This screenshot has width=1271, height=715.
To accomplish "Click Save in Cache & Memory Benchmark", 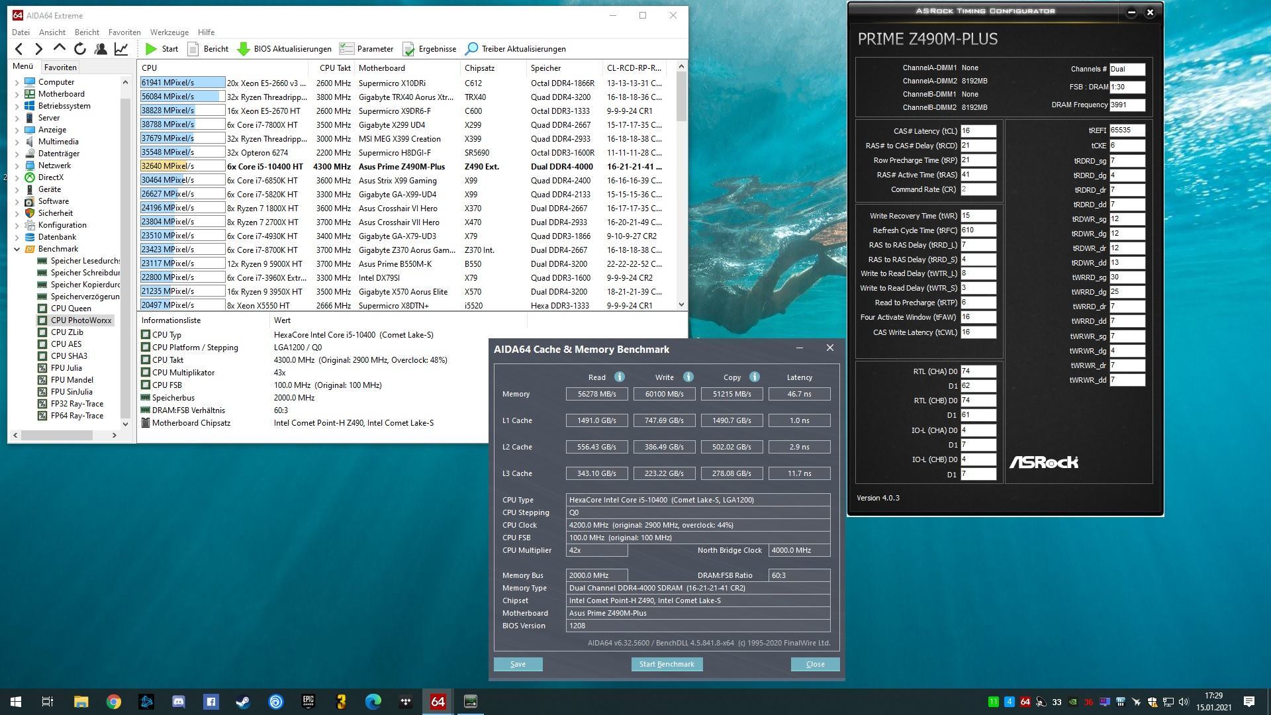I will [x=518, y=664].
